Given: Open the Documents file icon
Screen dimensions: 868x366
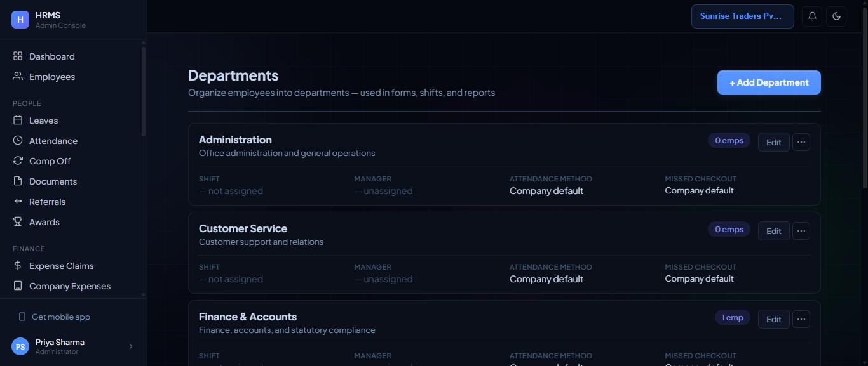Looking at the screenshot, I should (x=18, y=181).
